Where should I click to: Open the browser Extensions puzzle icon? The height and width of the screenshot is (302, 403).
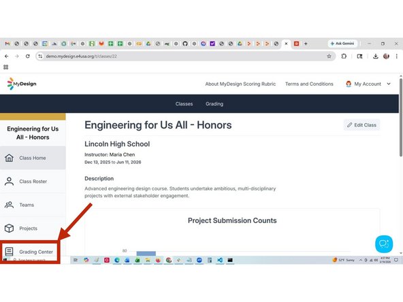tap(344, 56)
